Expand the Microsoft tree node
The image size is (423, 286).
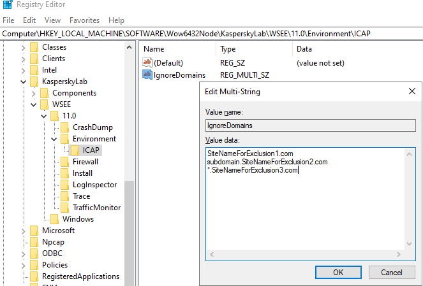[x=24, y=231]
